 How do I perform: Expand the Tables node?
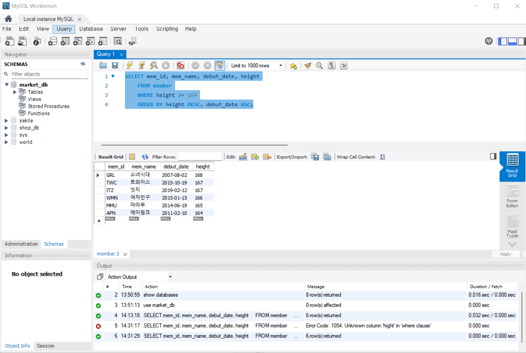[x=15, y=92]
